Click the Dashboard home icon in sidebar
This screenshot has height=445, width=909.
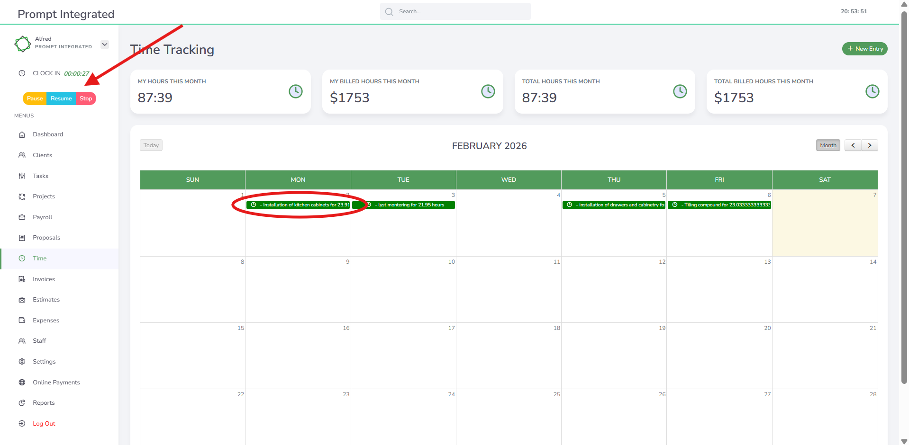(x=22, y=134)
